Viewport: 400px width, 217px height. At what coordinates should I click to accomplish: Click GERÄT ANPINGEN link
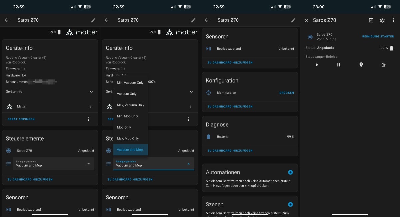(x=21, y=119)
